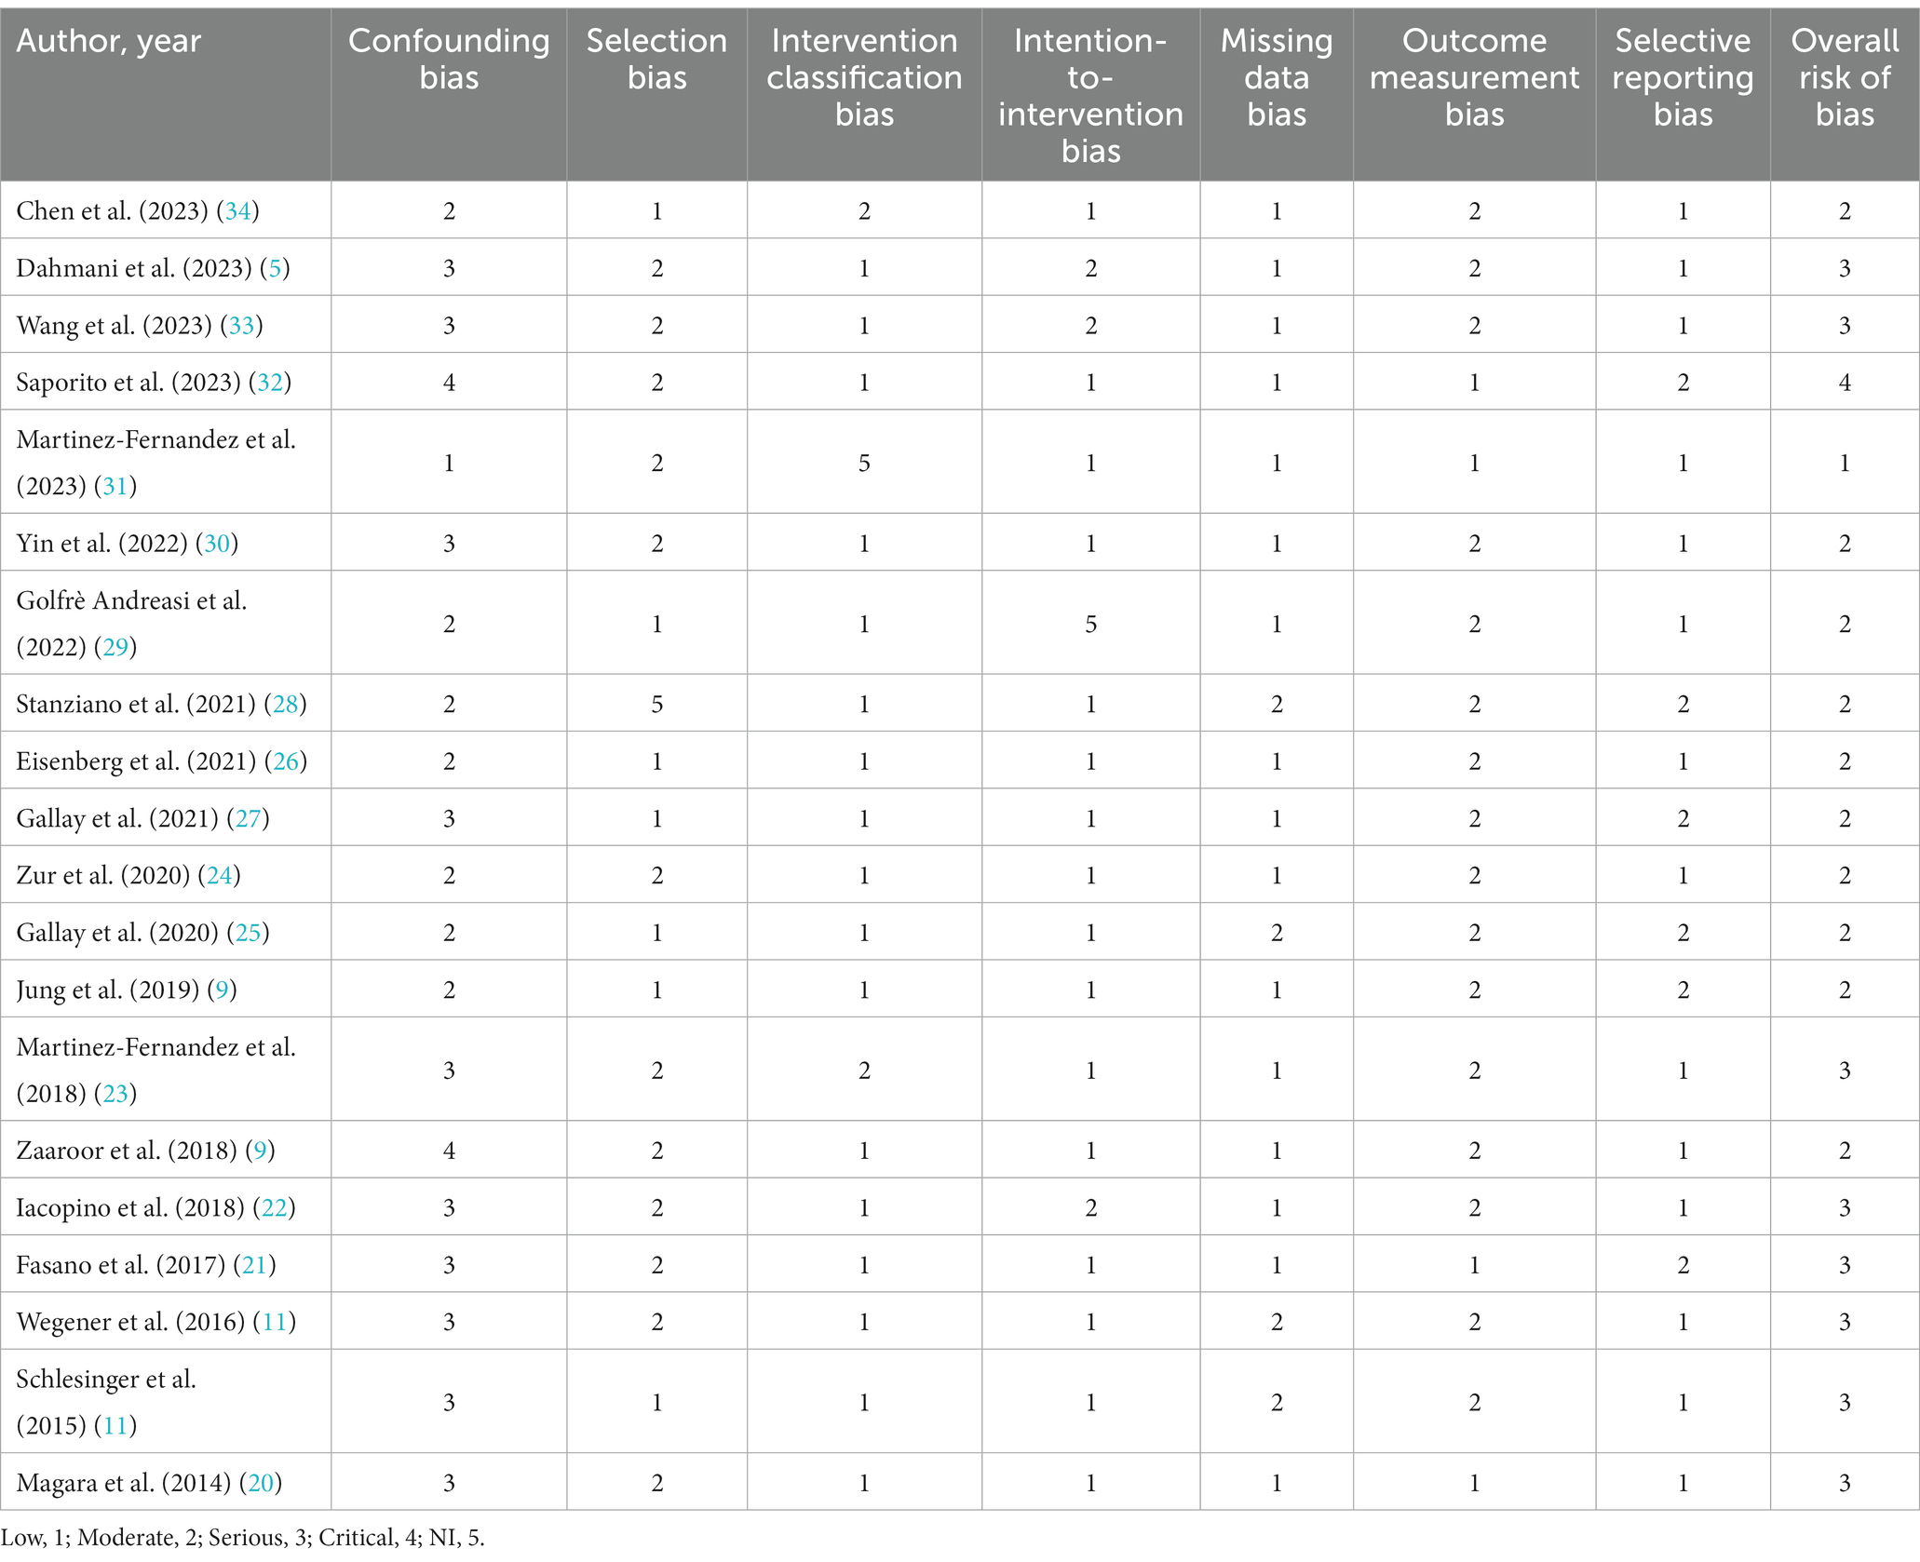Viewport: 1920px width, 1562px height.
Task: Open reference link 32 for Saporito et al.
Action: tap(269, 382)
